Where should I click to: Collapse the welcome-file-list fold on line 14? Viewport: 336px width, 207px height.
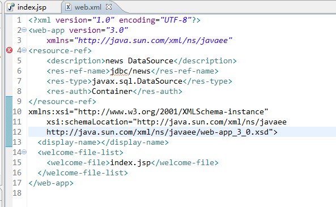point(24,152)
